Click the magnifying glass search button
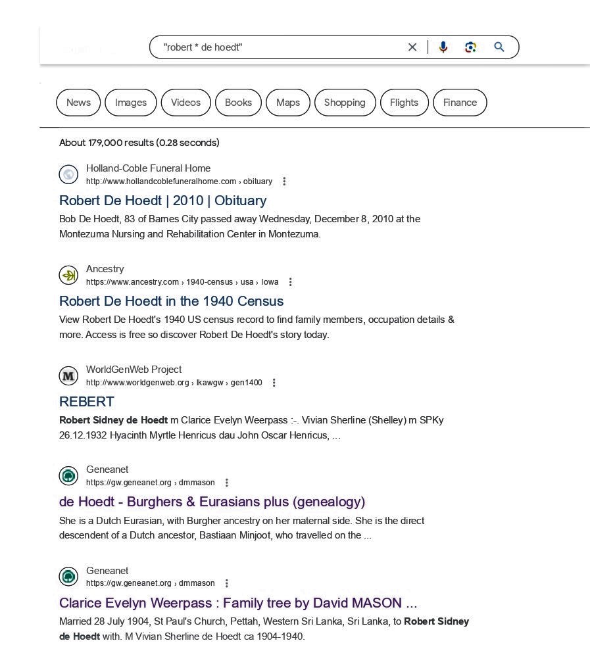Screen dimensions: 590x649 tap(499, 47)
